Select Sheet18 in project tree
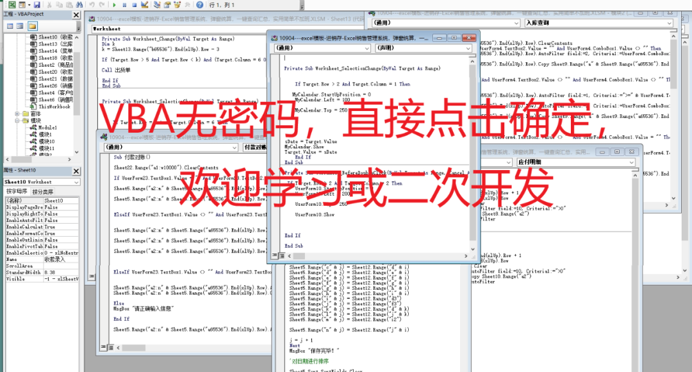 [51, 58]
